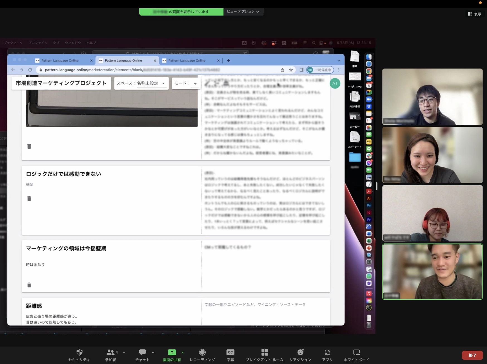
Task: Open the Participants panel
Action: point(111,353)
